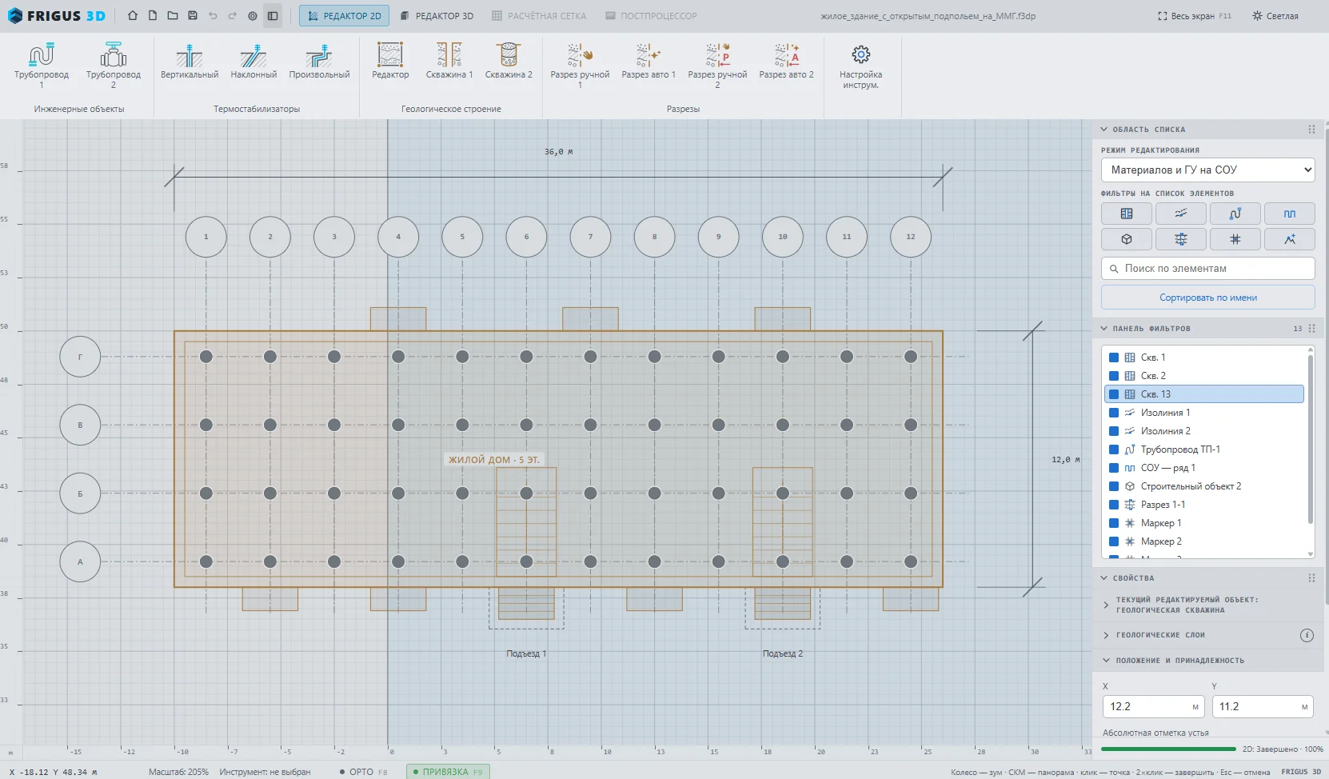
Task: Activate Разрез авто 1 tool
Action: click(649, 62)
